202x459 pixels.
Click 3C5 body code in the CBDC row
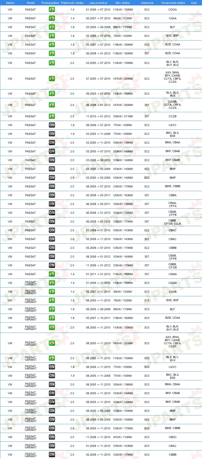point(147,437)
